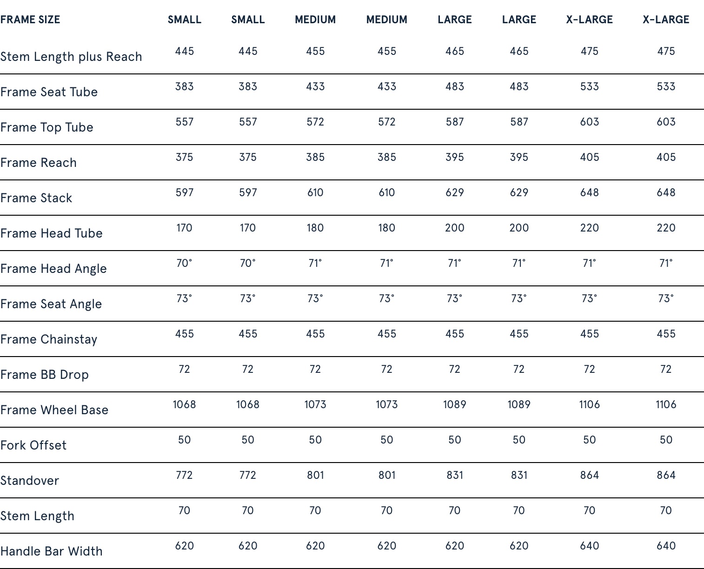The height and width of the screenshot is (569, 704).
Task: Select the Standover row label
Action: tap(29, 481)
